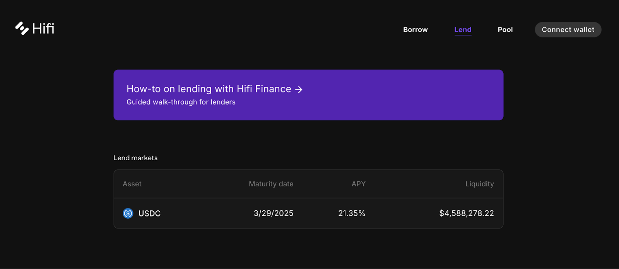Sort by the Asset column header

coord(132,184)
